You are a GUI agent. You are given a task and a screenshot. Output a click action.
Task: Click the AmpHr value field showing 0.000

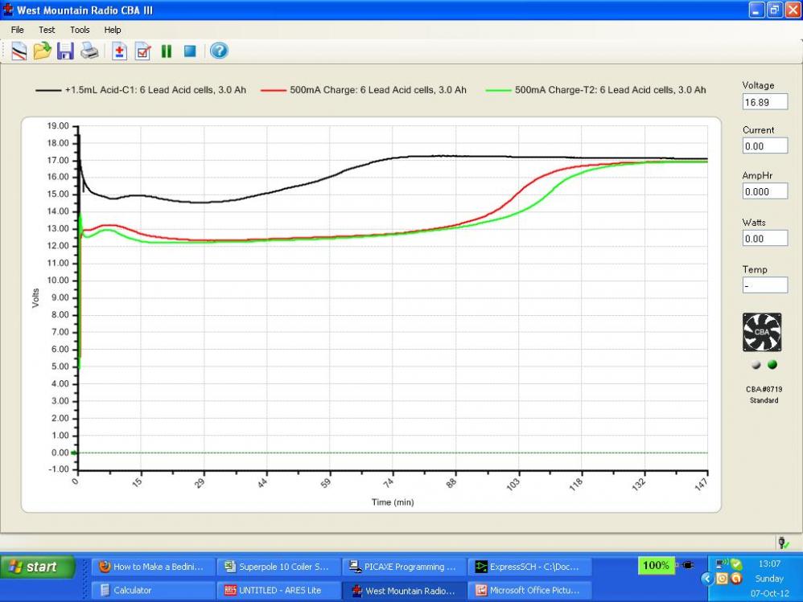pyautogui.click(x=765, y=191)
